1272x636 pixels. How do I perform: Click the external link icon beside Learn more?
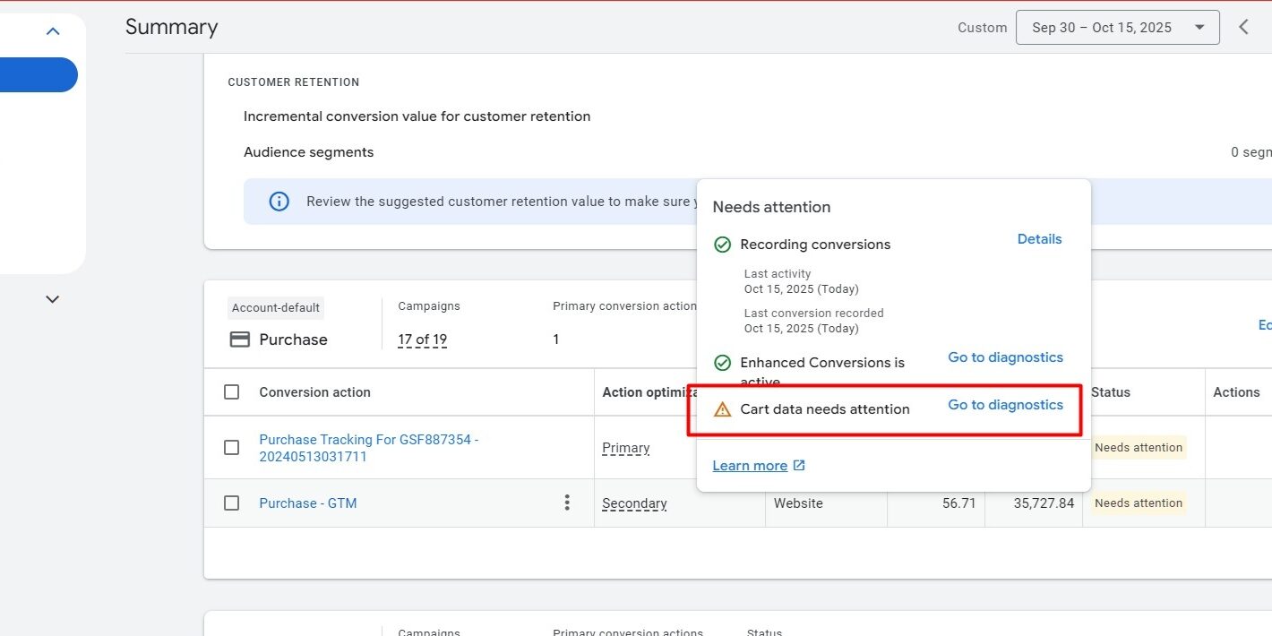(799, 466)
